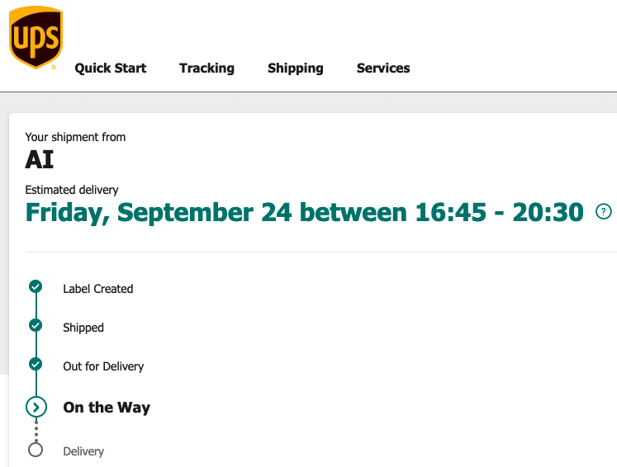Open the Tracking menu
Screen dimensions: 617x467
coord(206,68)
